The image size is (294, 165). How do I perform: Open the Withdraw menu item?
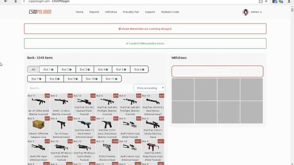[x=111, y=12]
